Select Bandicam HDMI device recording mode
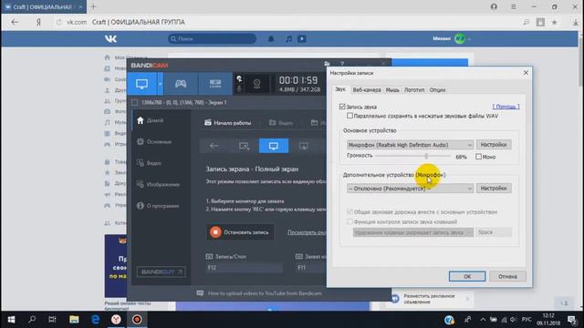 click(x=215, y=83)
